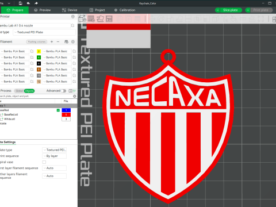Clear the object search field
The height and width of the screenshot is (207, 276).
point(75,96)
